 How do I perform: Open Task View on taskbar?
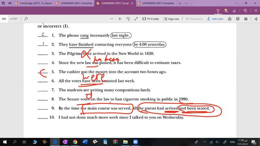point(24,142)
